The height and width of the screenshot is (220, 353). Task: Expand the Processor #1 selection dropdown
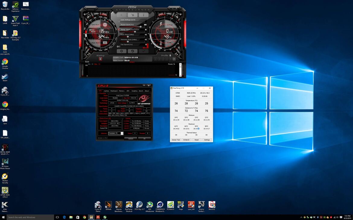(x=122, y=133)
